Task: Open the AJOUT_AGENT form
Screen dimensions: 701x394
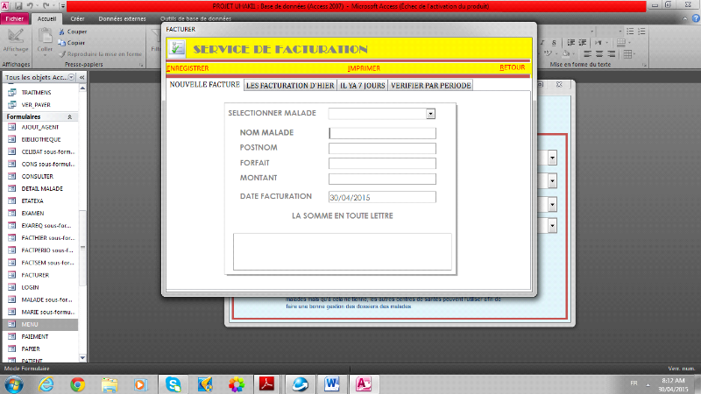Action: pyautogui.click(x=40, y=127)
